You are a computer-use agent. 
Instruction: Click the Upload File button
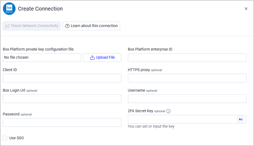(x=102, y=58)
